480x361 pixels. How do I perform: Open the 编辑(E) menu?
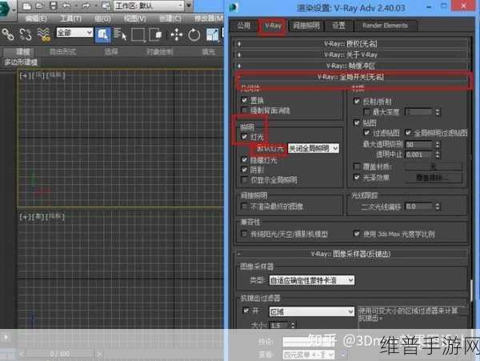(x=36, y=18)
